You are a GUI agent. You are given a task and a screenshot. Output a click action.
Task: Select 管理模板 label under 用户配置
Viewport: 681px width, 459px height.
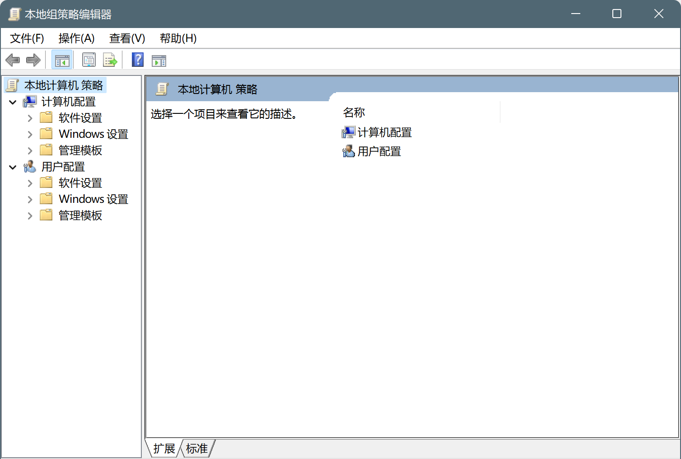(80, 215)
